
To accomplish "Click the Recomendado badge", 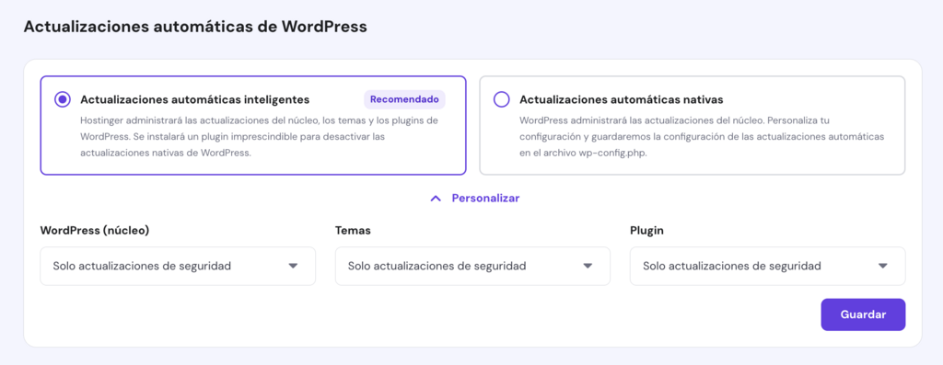I will pos(405,99).
